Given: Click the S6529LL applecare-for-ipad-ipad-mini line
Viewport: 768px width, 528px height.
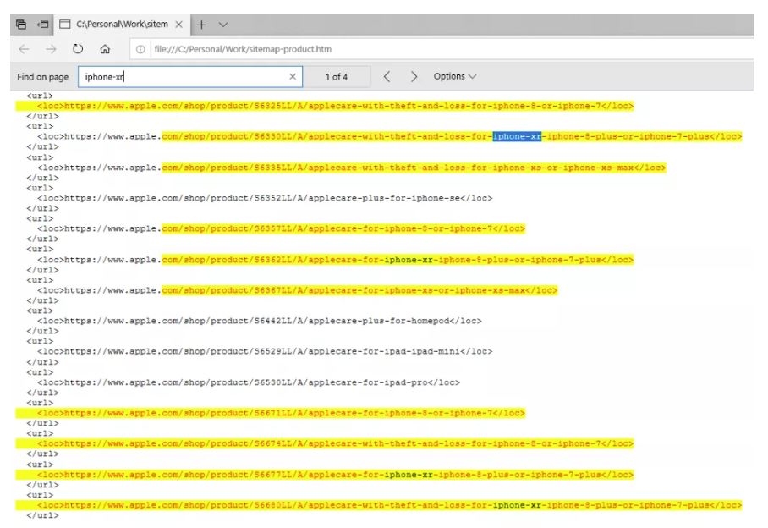Looking at the screenshot, I should tap(265, 351).
